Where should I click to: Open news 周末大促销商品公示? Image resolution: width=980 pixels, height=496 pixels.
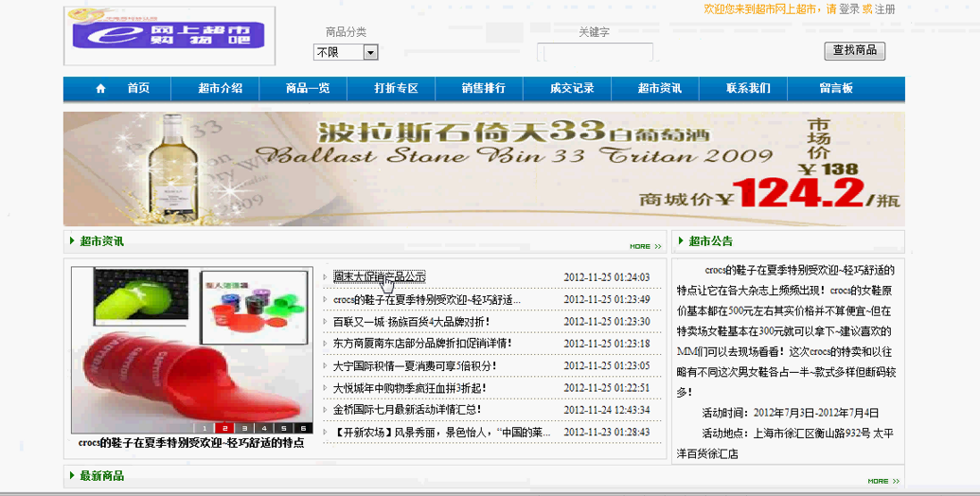(380, 276)
